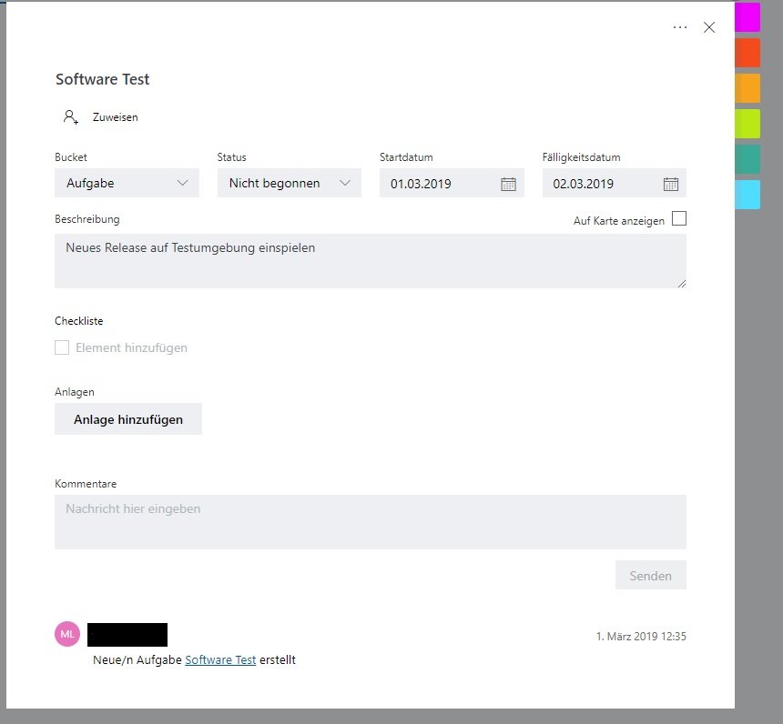The image size is (783, 724).
Task: Click the Startdatum field 01.03.2019
Action: 452,183
